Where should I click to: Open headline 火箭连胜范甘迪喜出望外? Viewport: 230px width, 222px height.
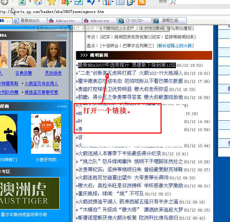coord(105,178)
